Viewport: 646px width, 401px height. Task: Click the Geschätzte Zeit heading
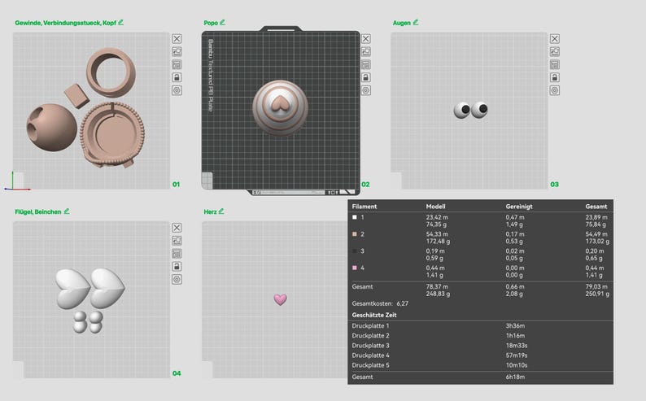(374, 315)
